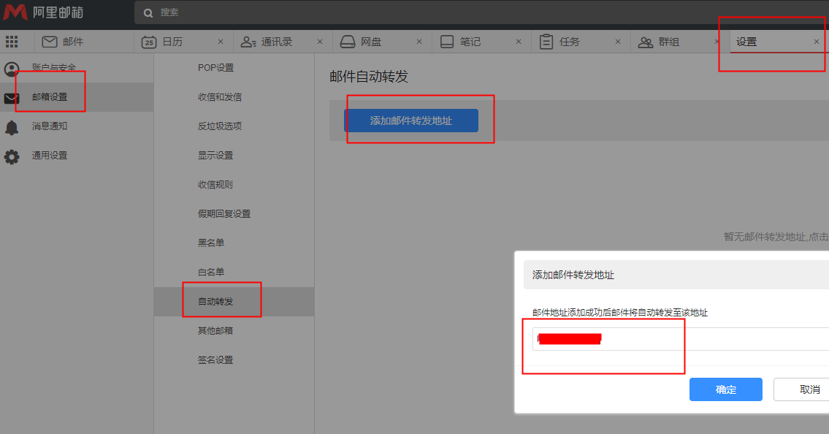This screenshot has height=434, width=829.
Task: Click the 消息通知 bell icon
Action: [x=12, y=127]
